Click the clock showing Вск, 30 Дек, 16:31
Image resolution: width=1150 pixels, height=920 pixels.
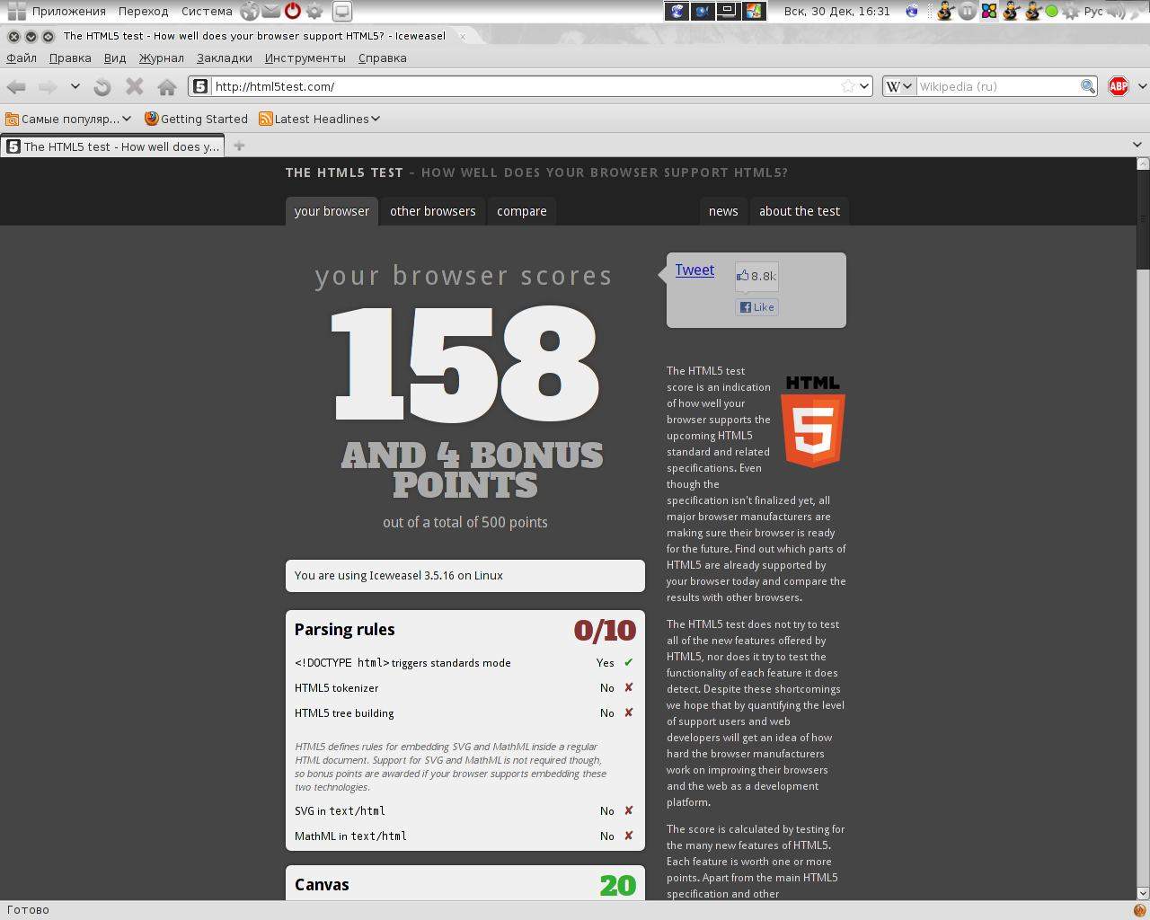[x=836, y=11]
